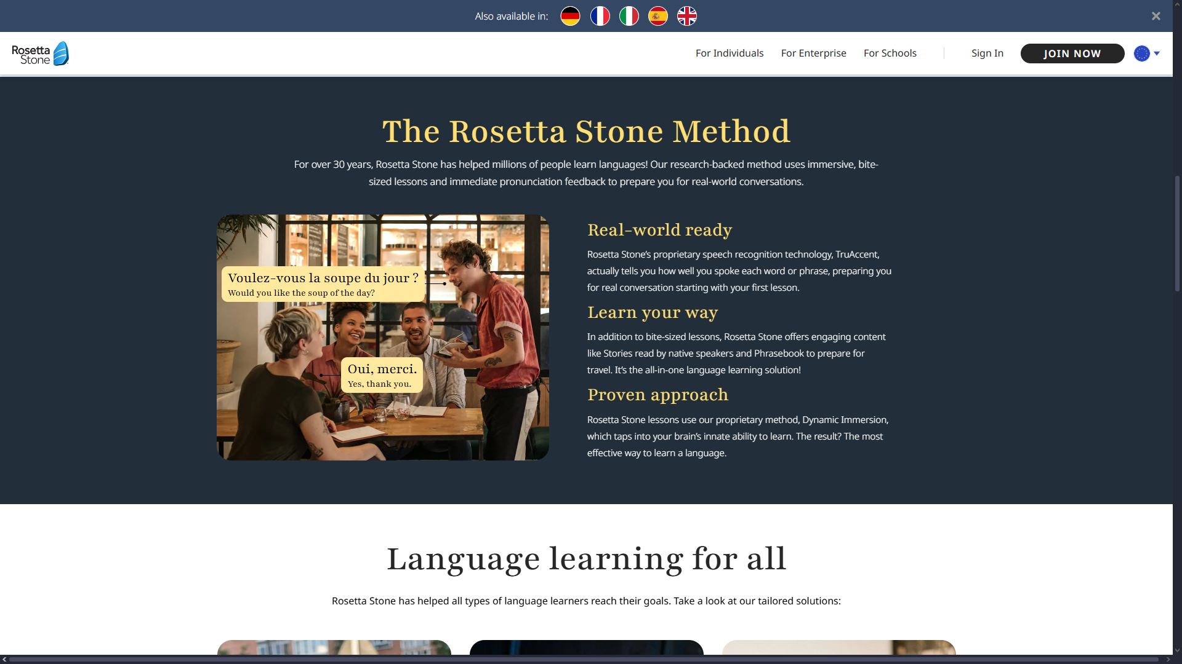The height and width of the screenshot is (664, 1182).
Task: Dismiss the language availability banner
Action: click(x=1156, y=16)
